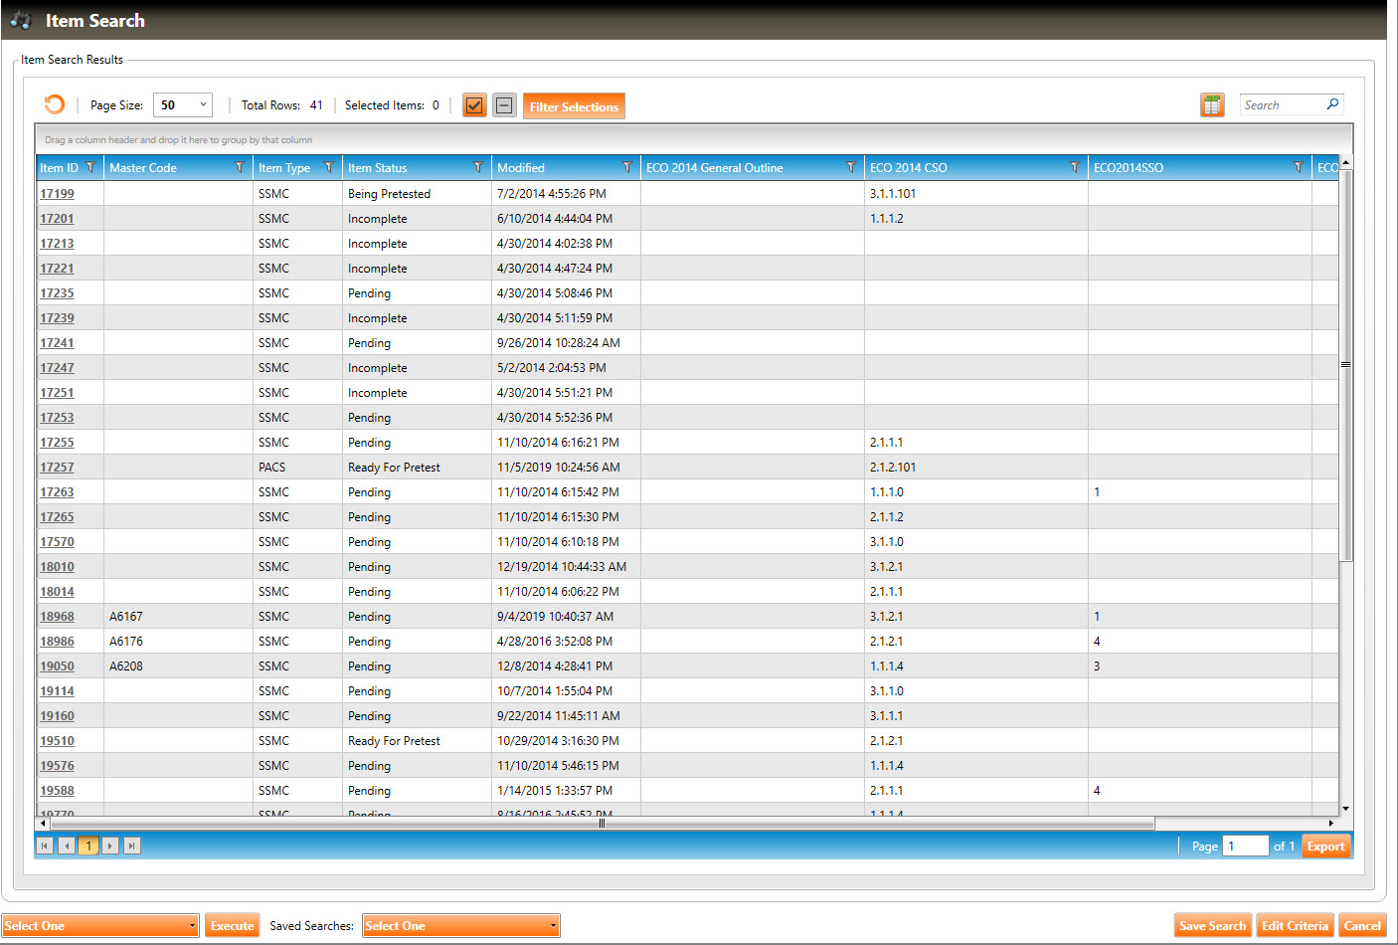
Task: Click the orange select-all checkbox button
Action: (x=474, y=105)
